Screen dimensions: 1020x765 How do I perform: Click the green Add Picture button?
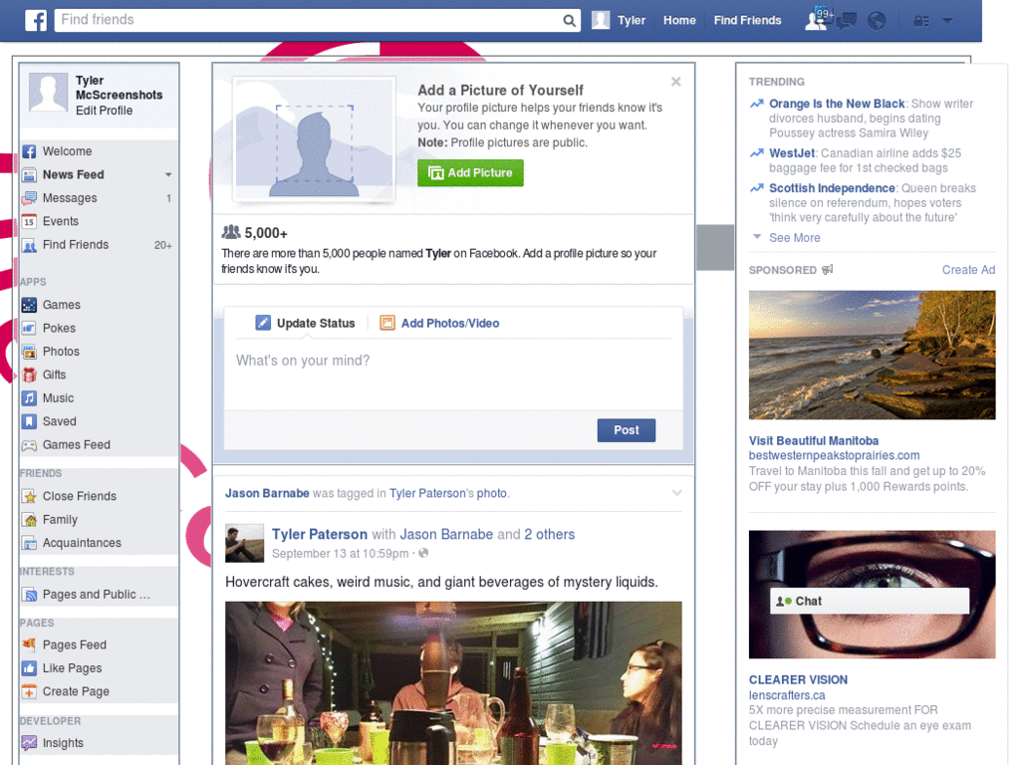(470, 173)
